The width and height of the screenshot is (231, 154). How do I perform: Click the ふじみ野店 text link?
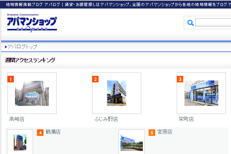106,119
